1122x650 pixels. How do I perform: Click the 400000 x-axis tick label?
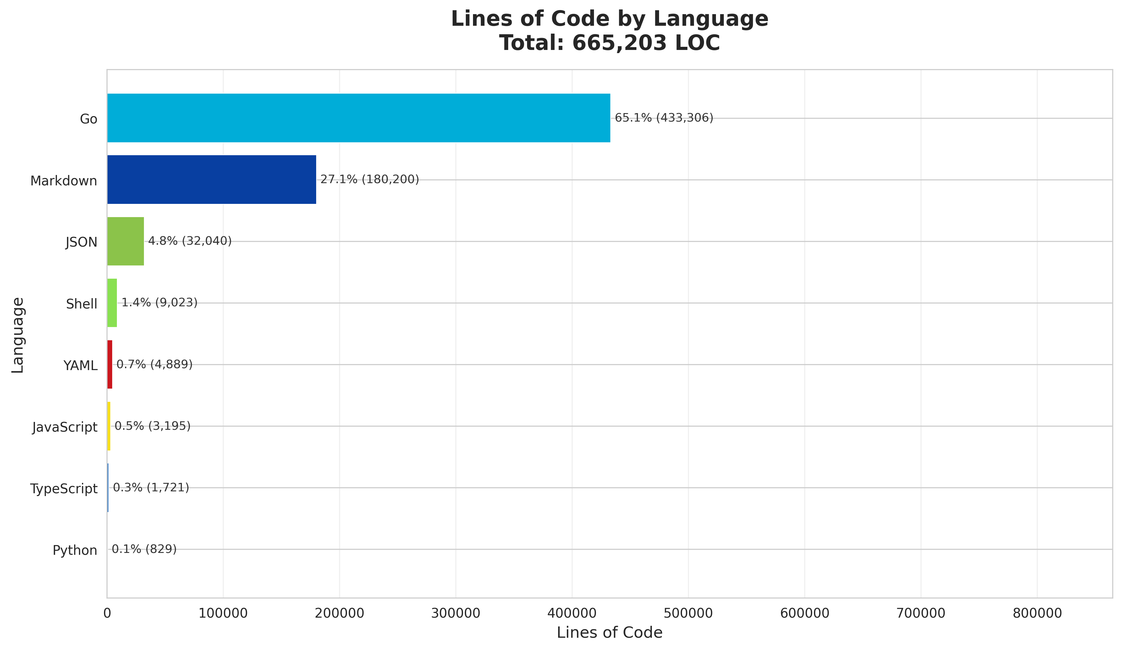point(572,614)
